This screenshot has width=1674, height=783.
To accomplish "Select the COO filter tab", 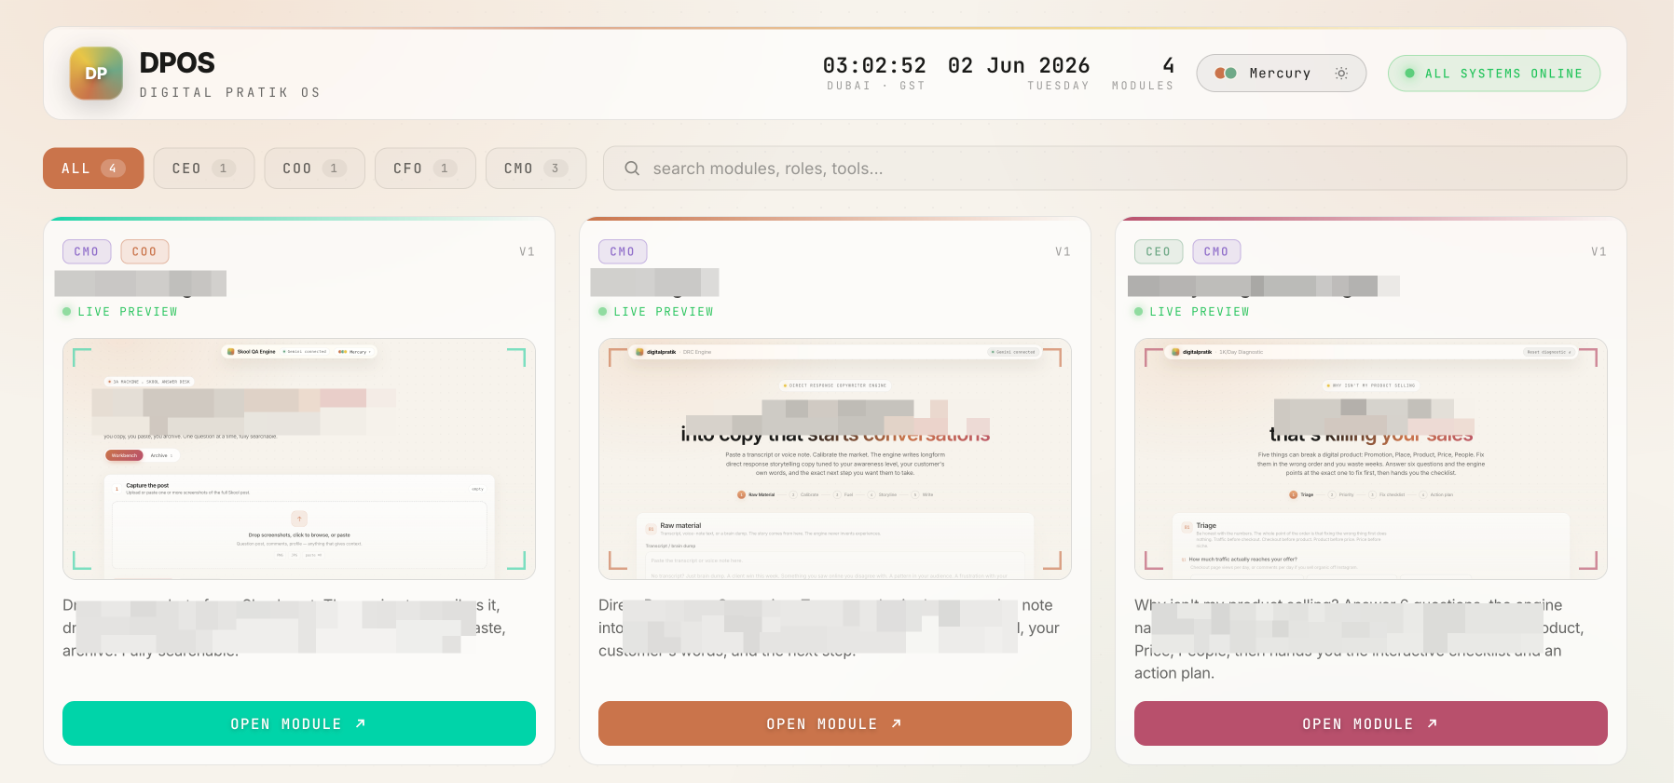I will (x=314, y=169).
